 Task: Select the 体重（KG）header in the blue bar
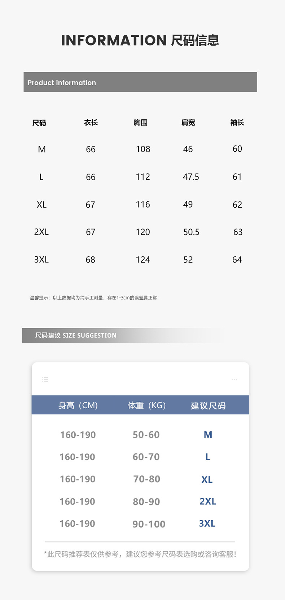click(146, 405)
